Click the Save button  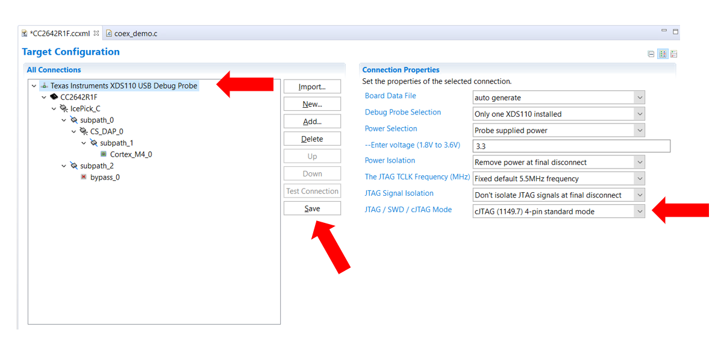point(312,208)
